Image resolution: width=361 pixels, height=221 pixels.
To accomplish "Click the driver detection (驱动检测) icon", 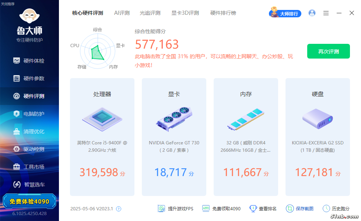I will click(17, 149).
